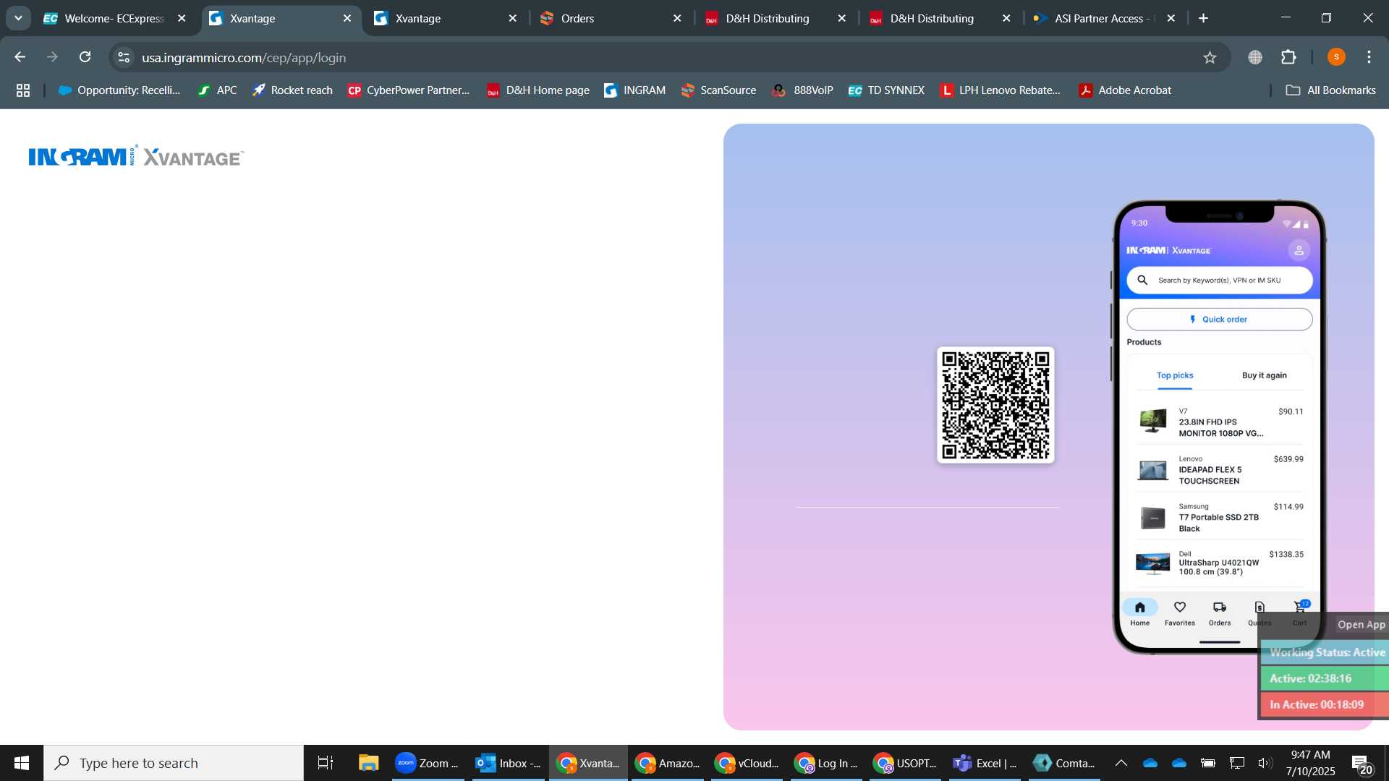The height and width of the screenshot is (781, 1389).
Task: Close the Orders tab
Action: tap(678, 18)
